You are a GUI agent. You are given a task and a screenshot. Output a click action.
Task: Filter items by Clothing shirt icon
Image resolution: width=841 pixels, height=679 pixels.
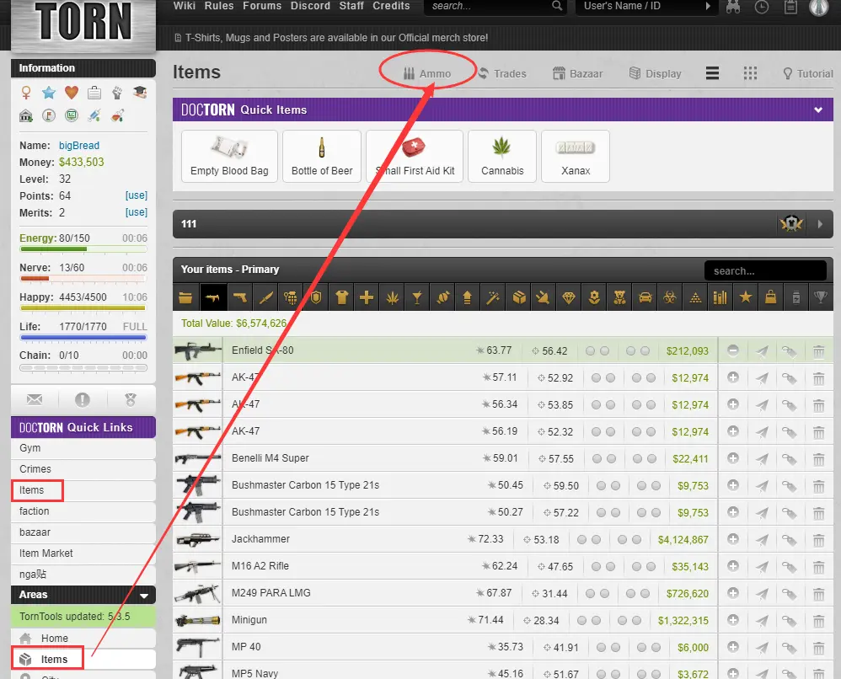(x=341, y=297)
